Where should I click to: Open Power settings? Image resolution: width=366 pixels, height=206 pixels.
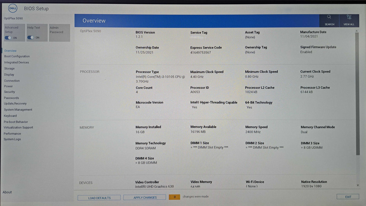click(8, 86)
